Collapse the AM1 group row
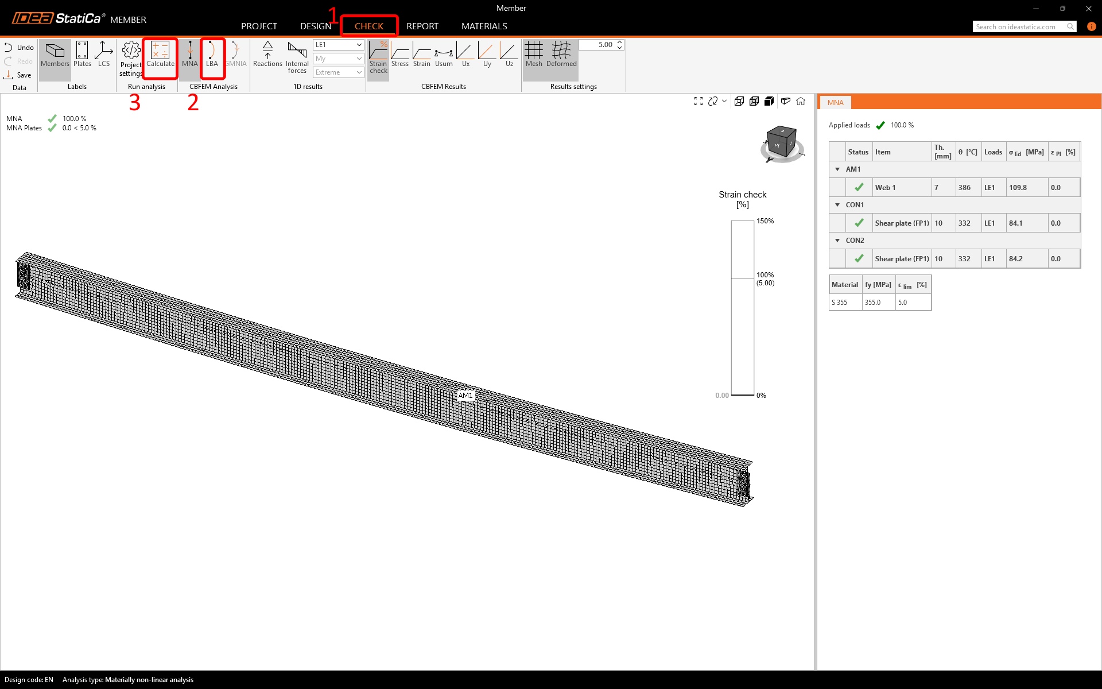The image size is (1102, 689). click(837, 169)
